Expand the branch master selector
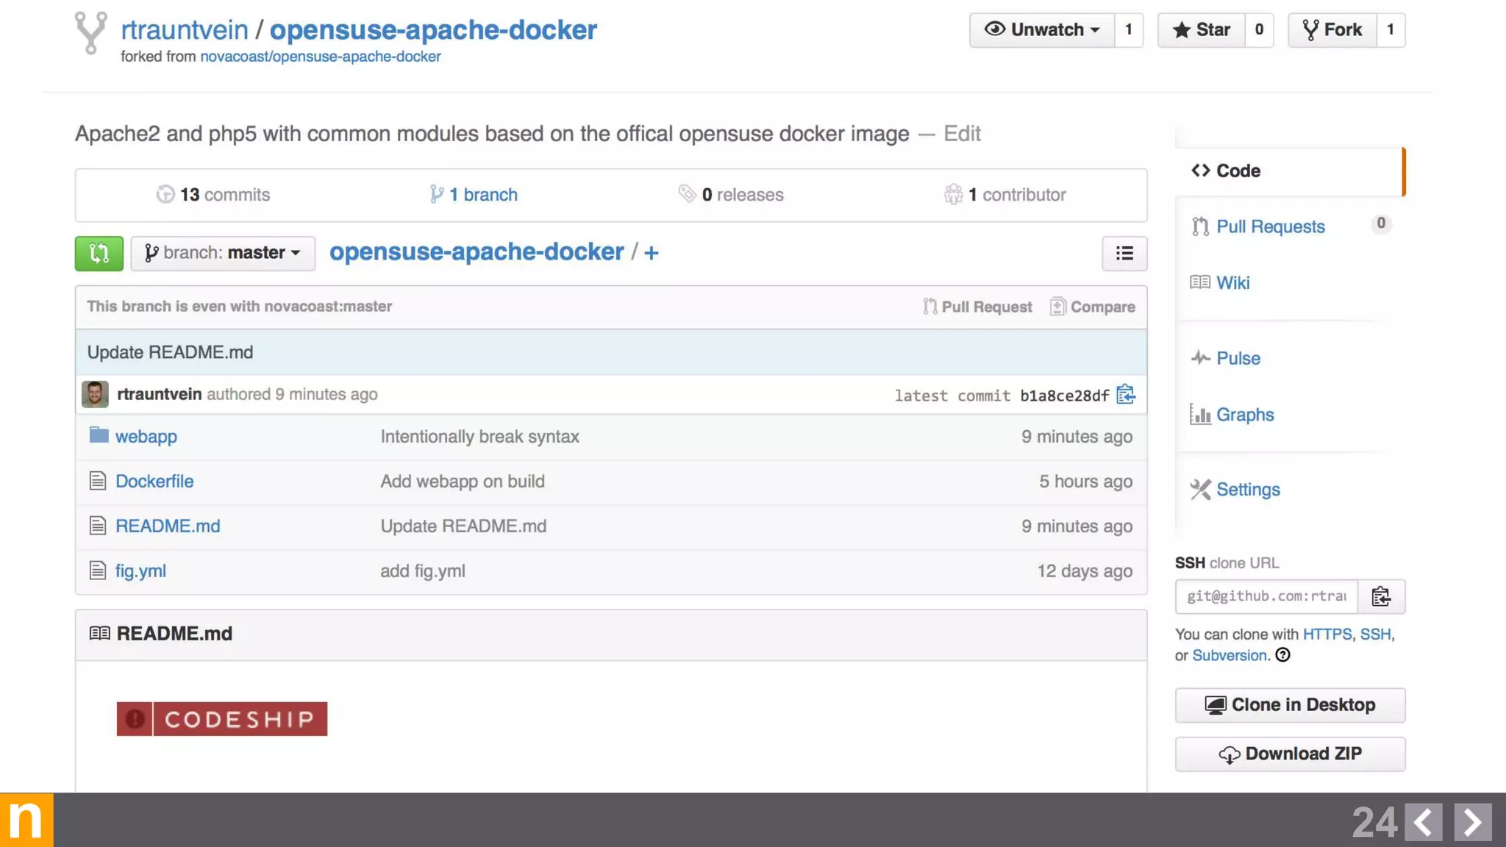Image resolution: width=1506 pixels, height=847 pixels. [223, 253]
